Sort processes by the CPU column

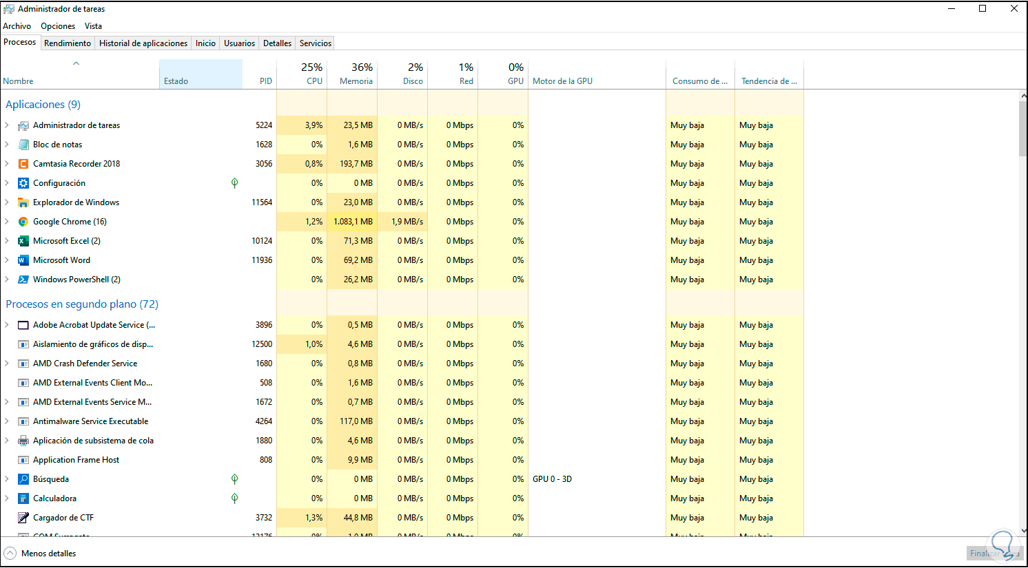[x=302, y=74]
